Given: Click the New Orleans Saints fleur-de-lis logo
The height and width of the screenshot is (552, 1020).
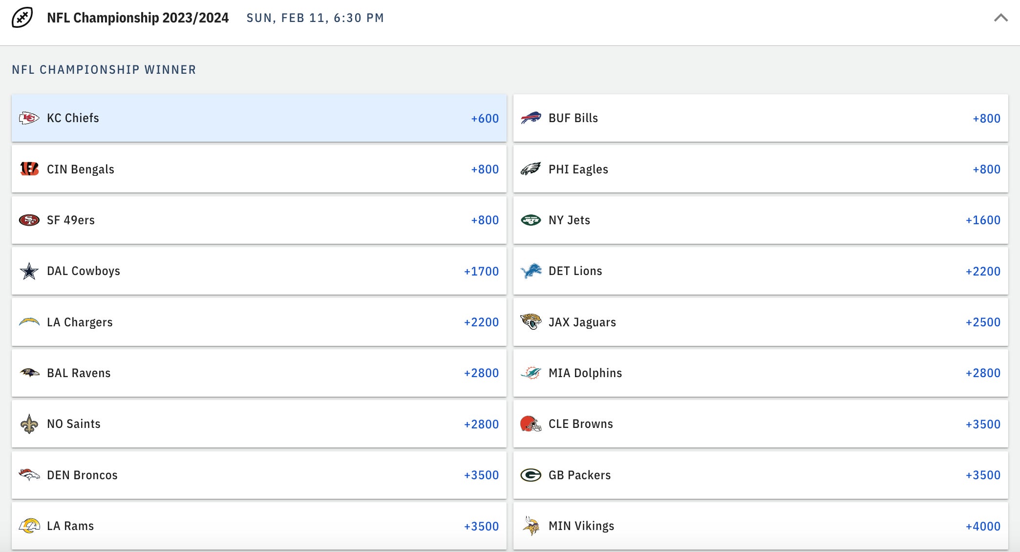Looking at the screenshot, I should point(29,424).
